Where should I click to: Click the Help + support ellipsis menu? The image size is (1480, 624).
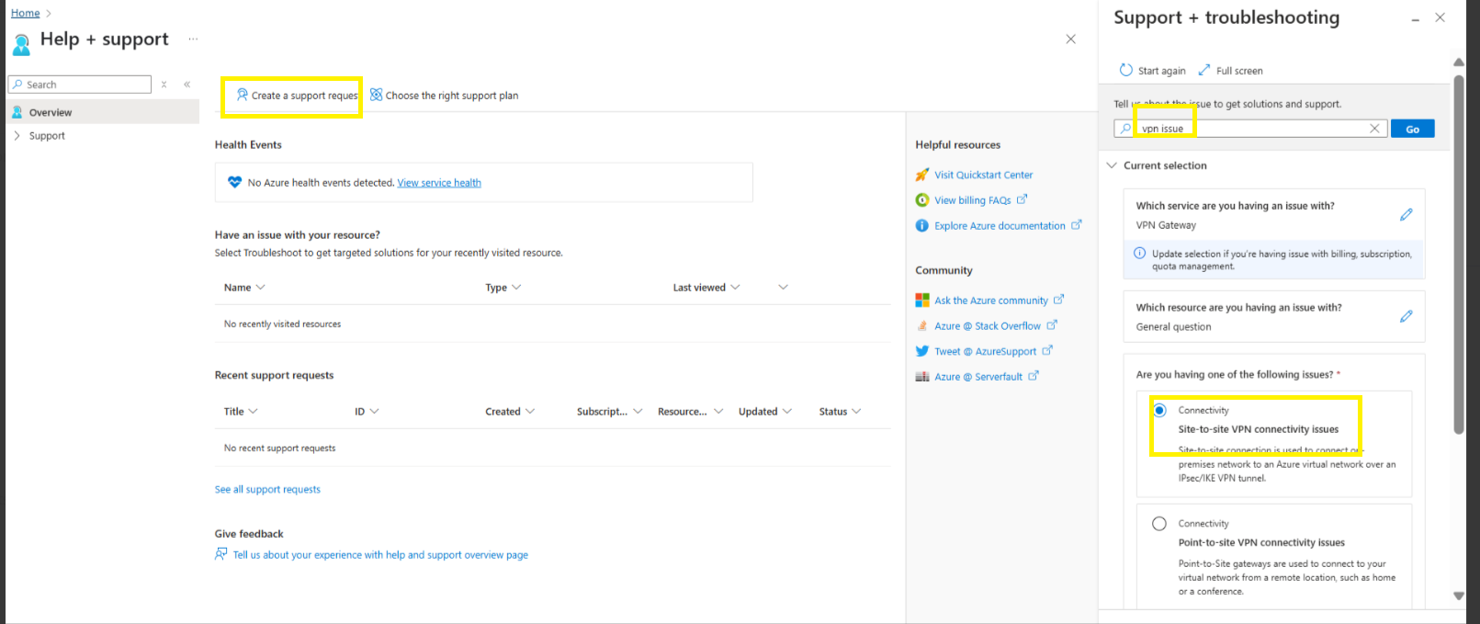pos(193,39)
